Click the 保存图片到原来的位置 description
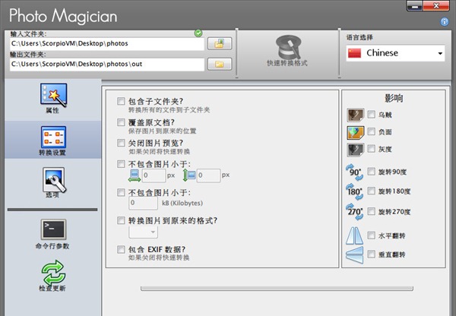This screenshot has height=316, width=456. 163,131
